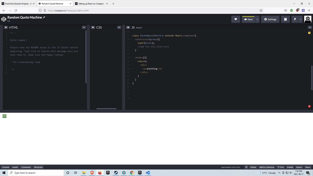Image resolution: width=313 pixels, height=176 pixels.
Task: Open the HTML panel gear settings
Action: click(5, 27)
